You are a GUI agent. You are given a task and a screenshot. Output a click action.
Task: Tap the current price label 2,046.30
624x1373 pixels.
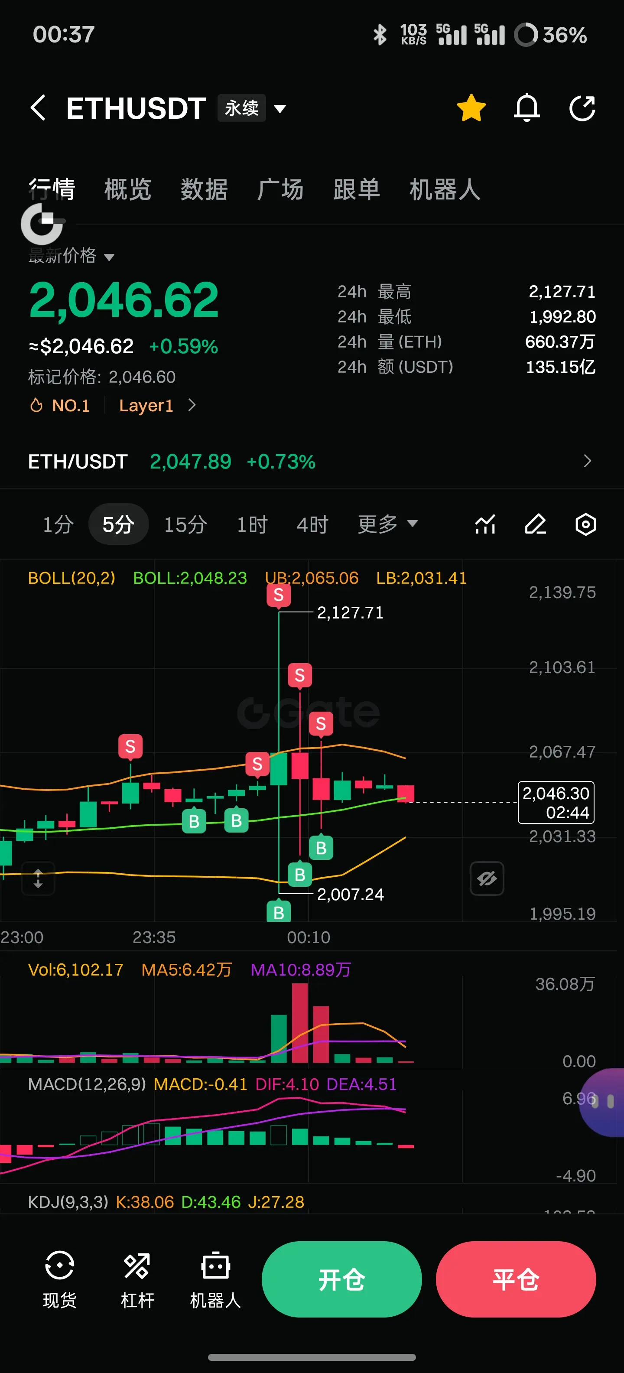coord(556,802)
